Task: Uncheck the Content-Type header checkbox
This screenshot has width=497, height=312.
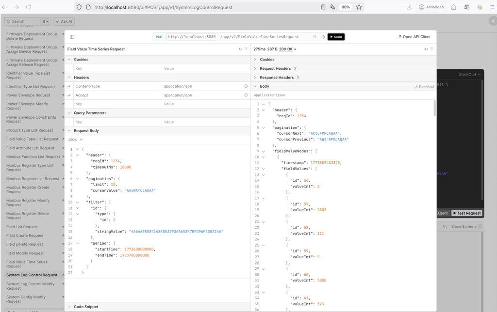Action: click(x=69, y=86)
